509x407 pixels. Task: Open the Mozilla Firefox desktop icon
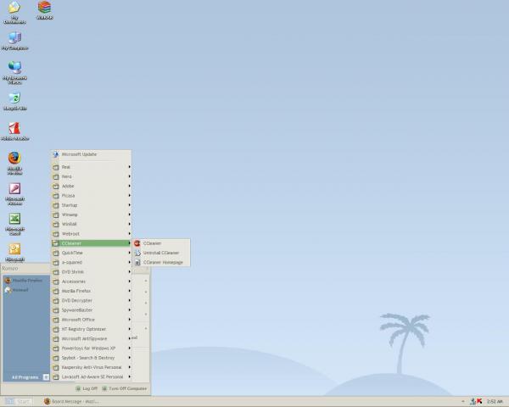[x=14, y=164]
